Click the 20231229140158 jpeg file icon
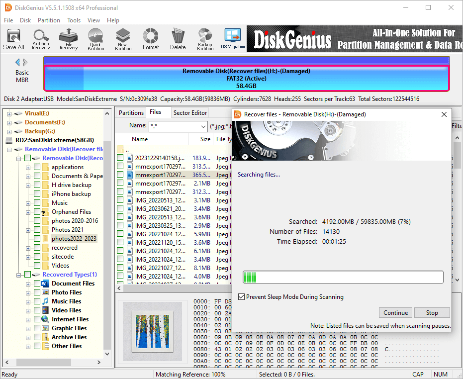Viewport: 463px width, 379px height. (x=130, y=158)
